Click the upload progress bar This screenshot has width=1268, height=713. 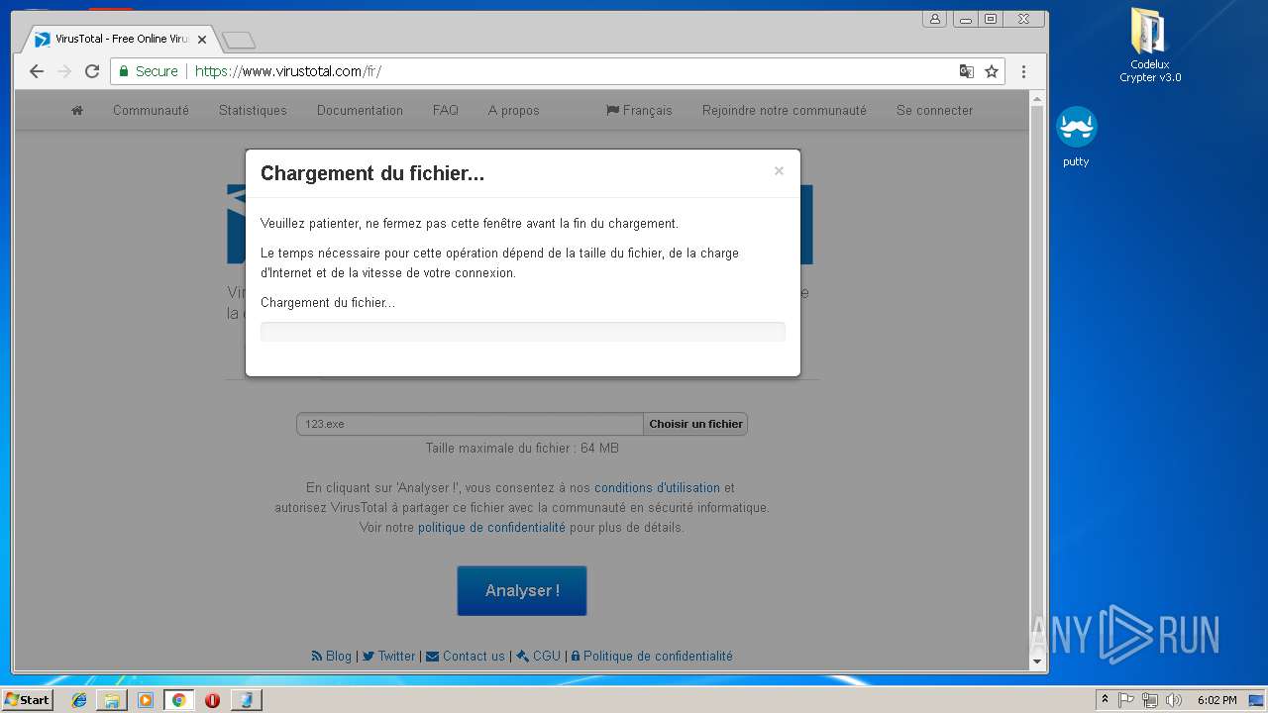pyautogui.click(x=523, y=332)
